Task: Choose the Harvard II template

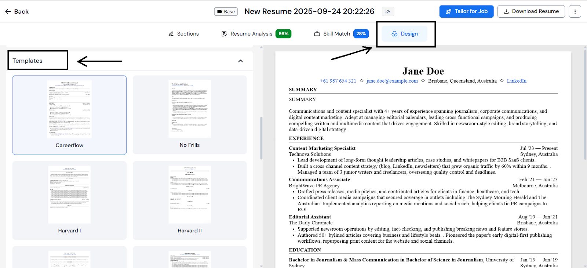Action: point(190,200)
